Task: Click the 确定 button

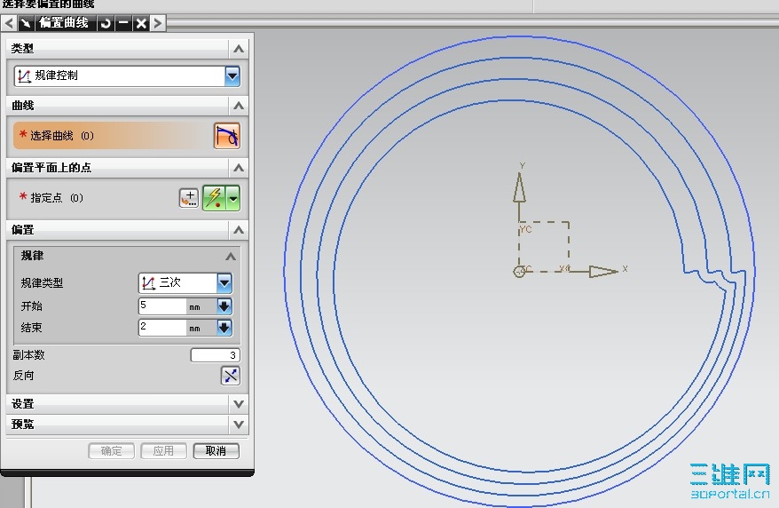Action: coord(111,451)
